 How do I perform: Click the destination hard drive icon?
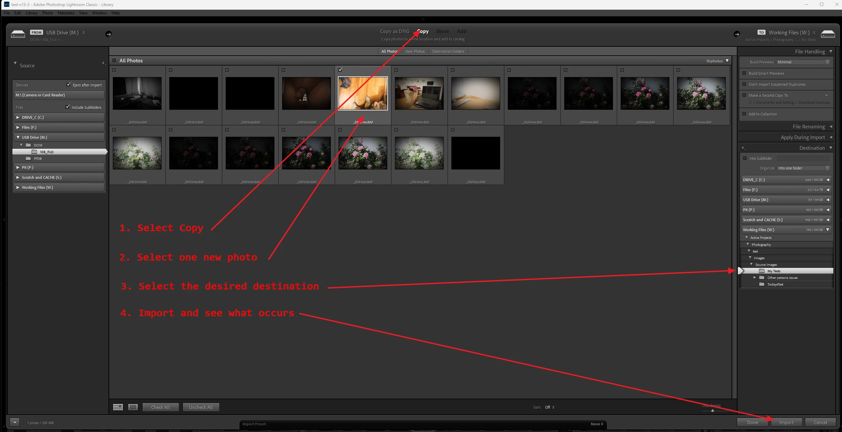(828, 34)
